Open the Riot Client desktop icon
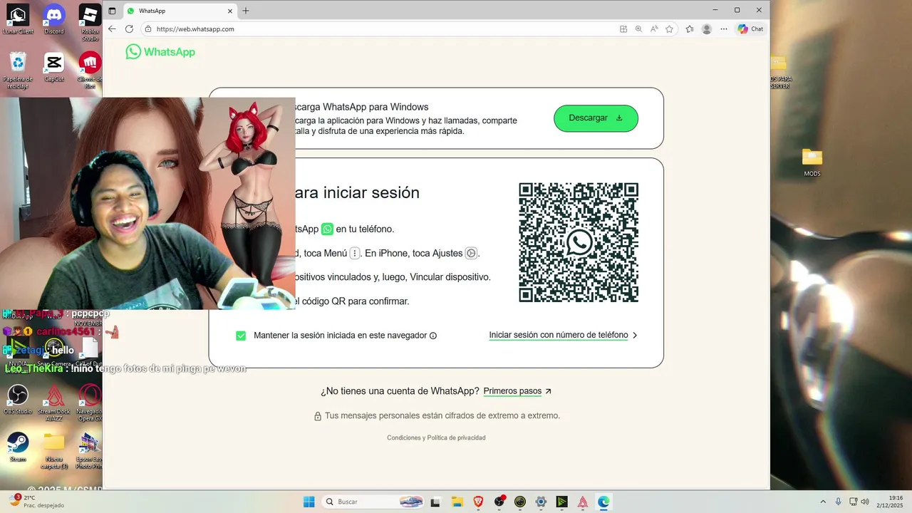This screenshot has width=912, height=513. click(x=90, y=71)
